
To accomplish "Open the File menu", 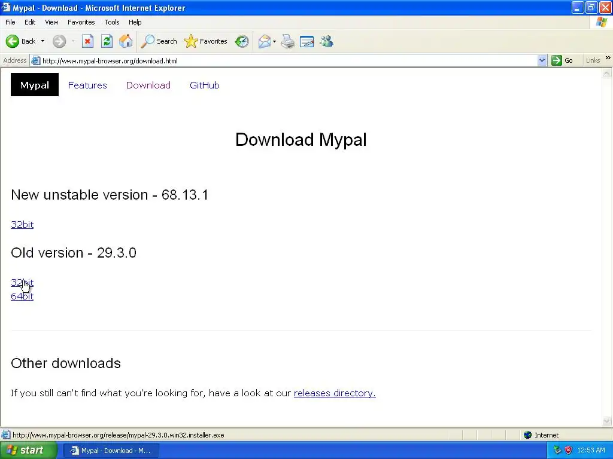I will click(x=10, y=22).
